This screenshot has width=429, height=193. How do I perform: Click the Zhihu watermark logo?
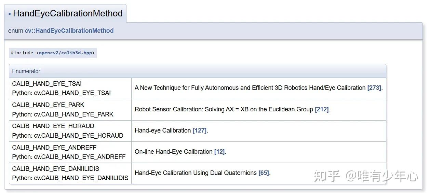pos(327,177)
